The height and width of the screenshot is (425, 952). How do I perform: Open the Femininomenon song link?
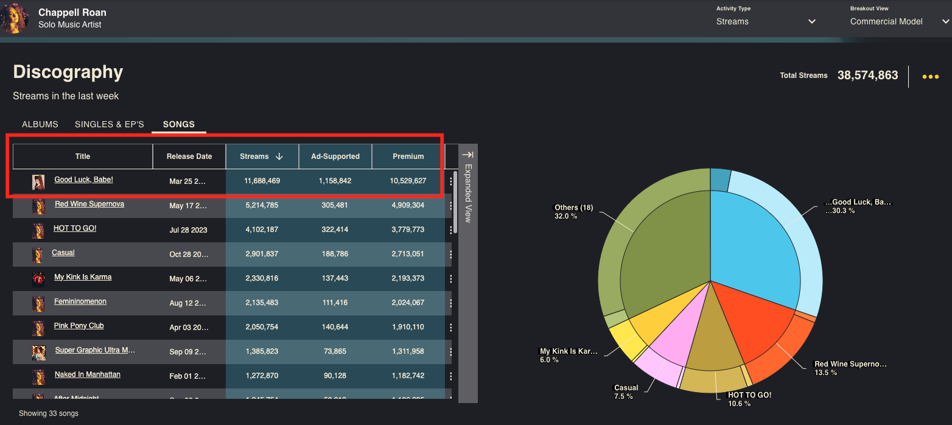click(x=80, y=301)
